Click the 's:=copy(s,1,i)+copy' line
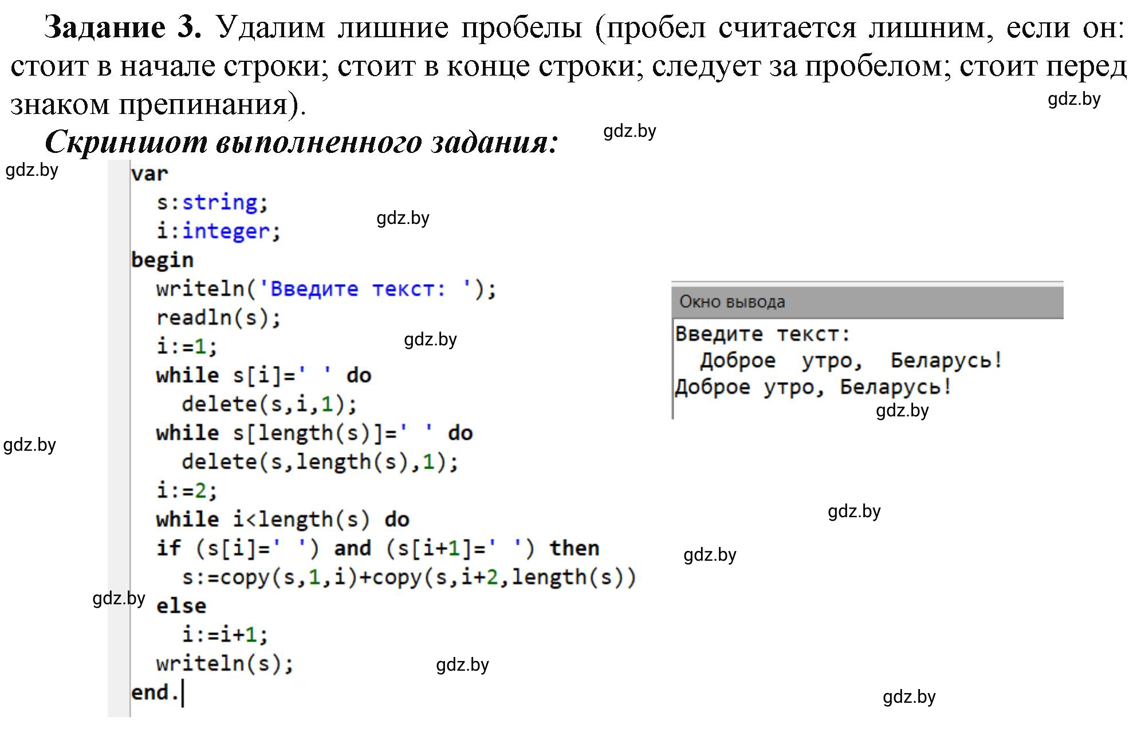Screen dimensions: 1141x736 point(409,577)
